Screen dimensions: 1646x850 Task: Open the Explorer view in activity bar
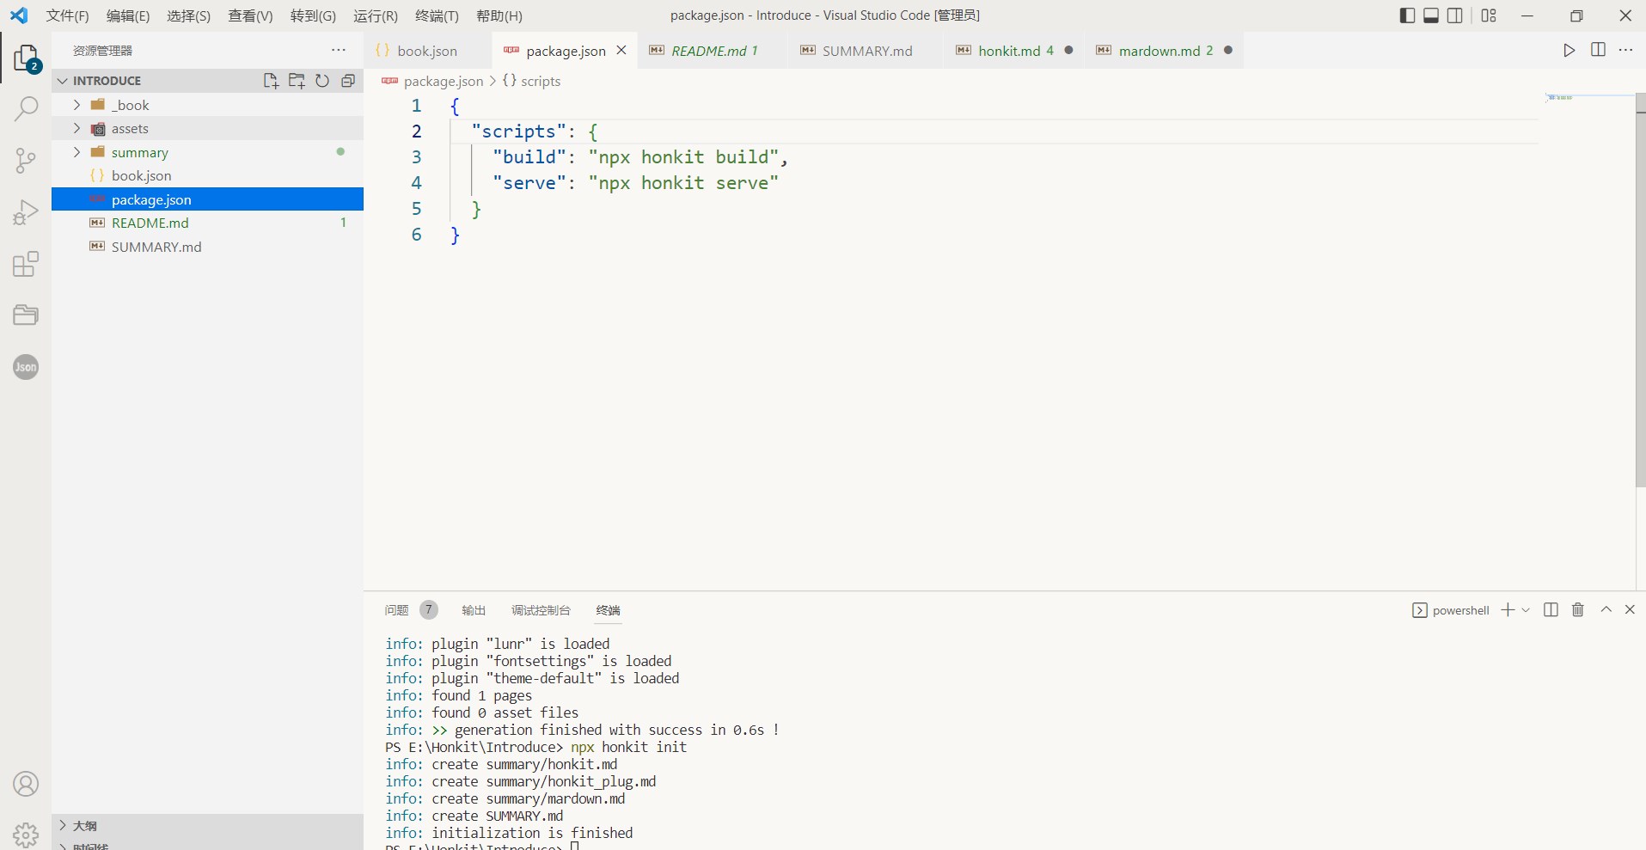26,58
